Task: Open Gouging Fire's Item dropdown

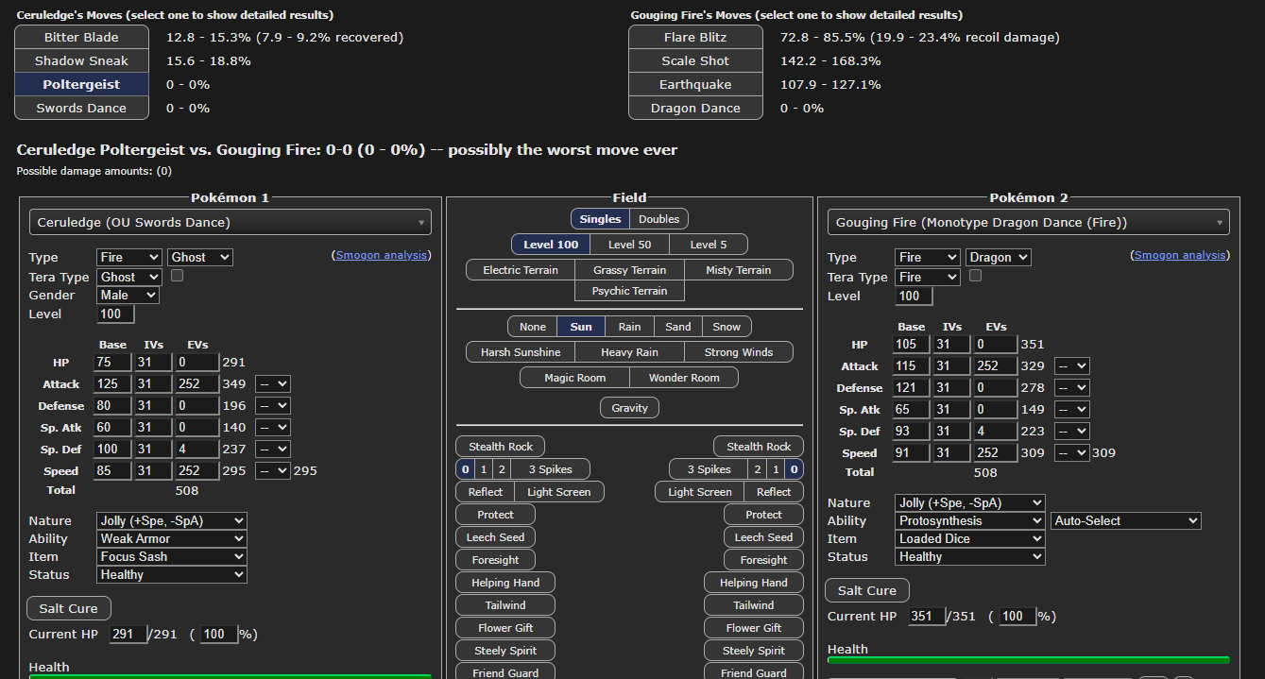Action: (x=970, y=538)
